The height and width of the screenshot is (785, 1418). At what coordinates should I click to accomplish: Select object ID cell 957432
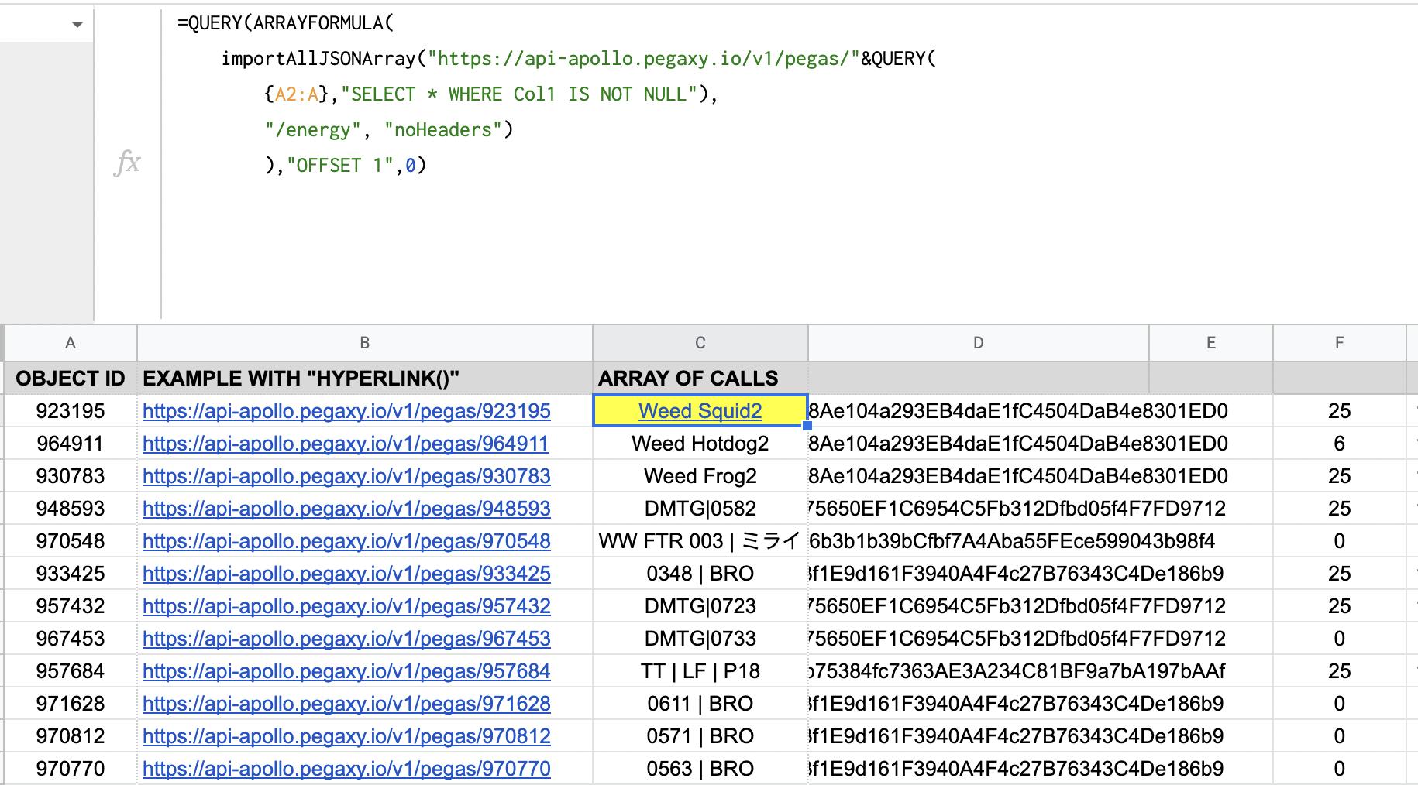[x=71, y=606]
